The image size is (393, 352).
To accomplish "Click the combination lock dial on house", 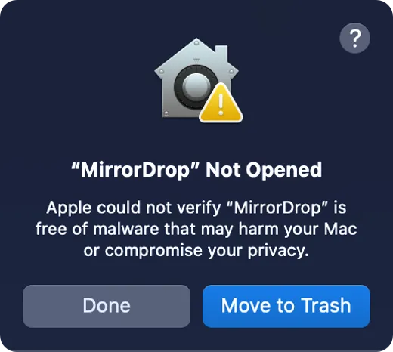I will point(195,86).
